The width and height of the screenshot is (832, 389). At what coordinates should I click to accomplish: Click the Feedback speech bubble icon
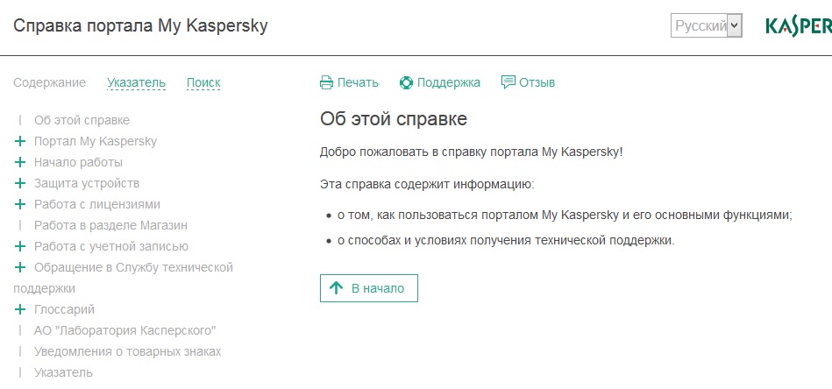[x=508, y=82]
